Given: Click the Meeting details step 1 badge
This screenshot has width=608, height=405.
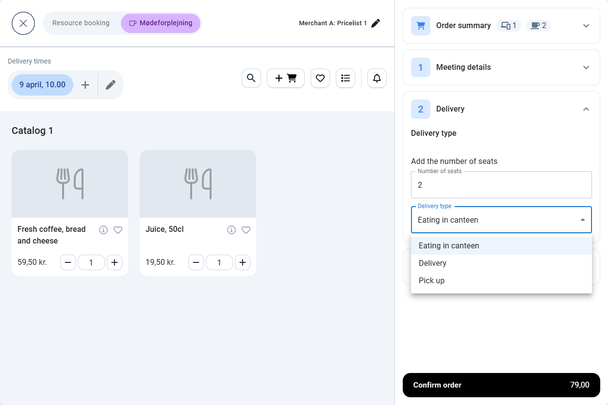Looking at the screenshot, I should pos(421,67).
